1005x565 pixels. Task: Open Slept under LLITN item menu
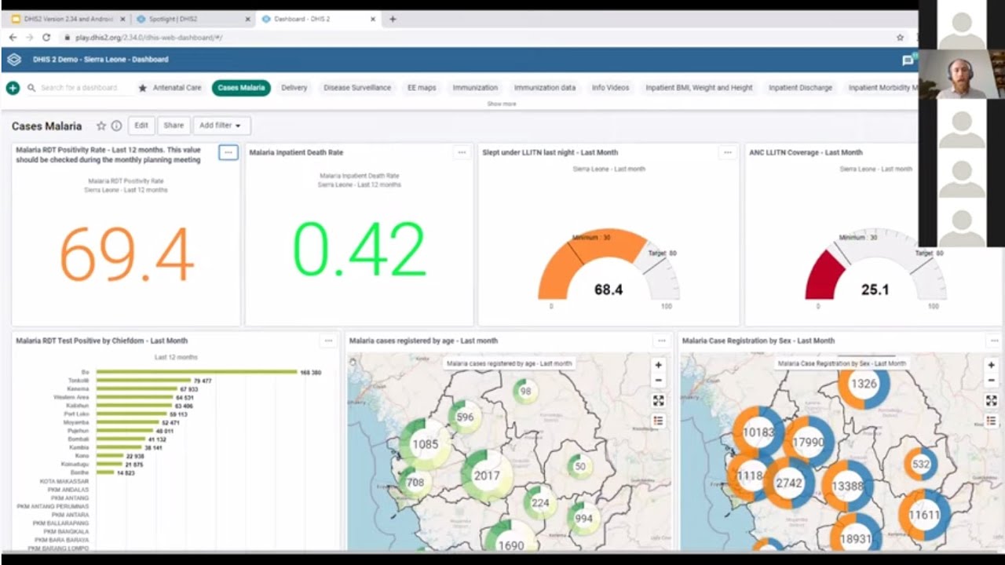(x=728, y=152)
